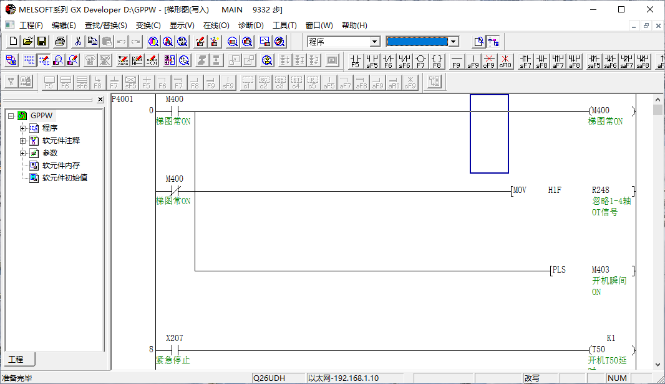The image size is (665, 384).
Task: Toggle monitor mode magnifier-ladder icon
Action: point(59,60)
